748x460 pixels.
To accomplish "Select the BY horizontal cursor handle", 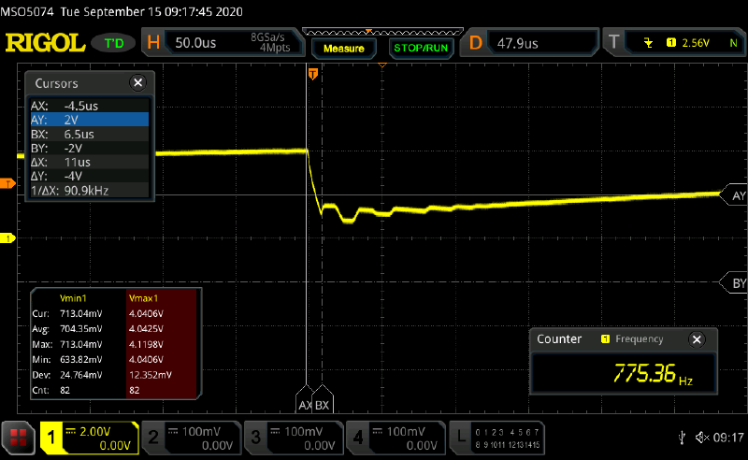I will (736, 283).
